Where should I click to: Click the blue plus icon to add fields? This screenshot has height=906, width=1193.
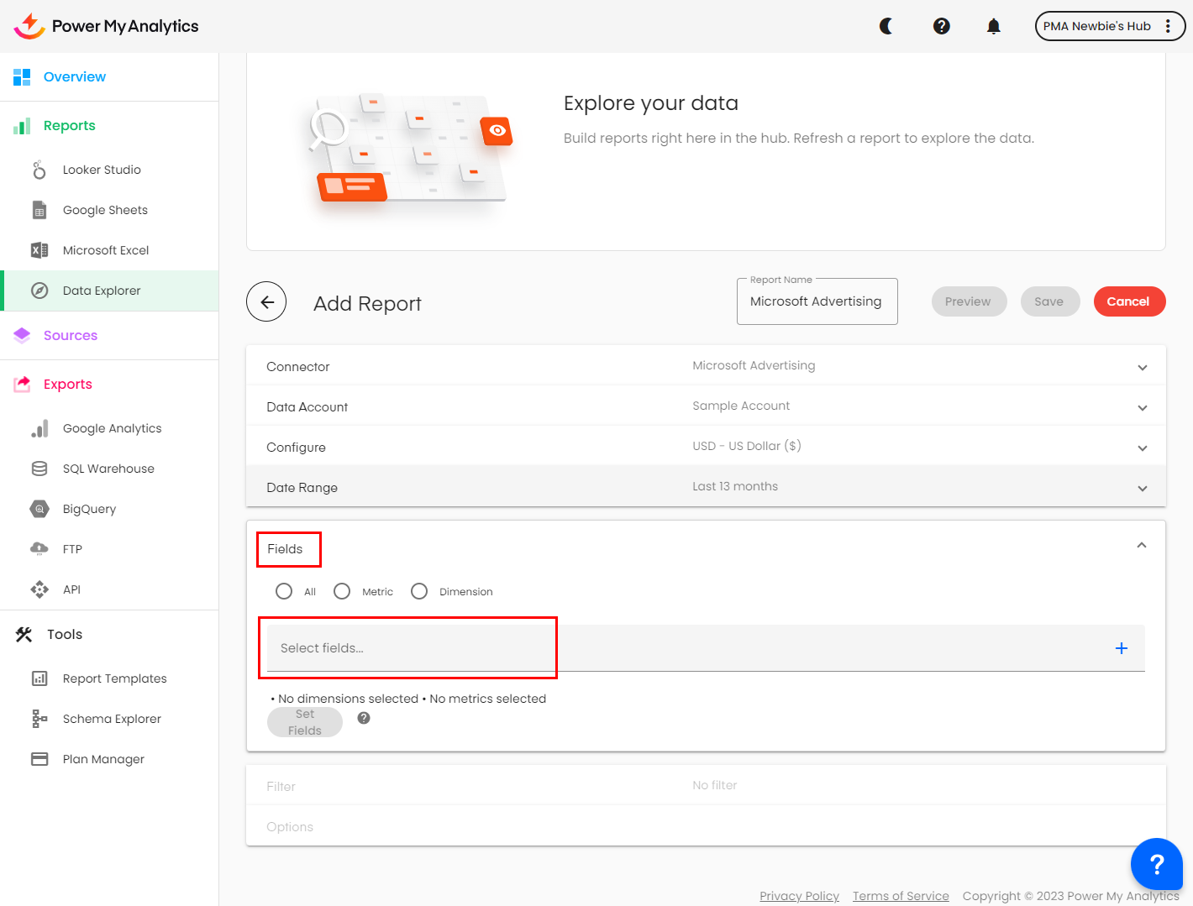[x=1121, y=648]
